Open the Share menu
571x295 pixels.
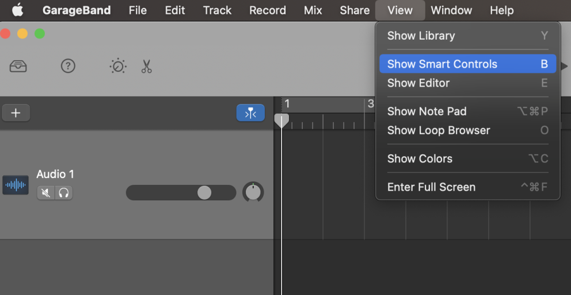tap(355, 10)
